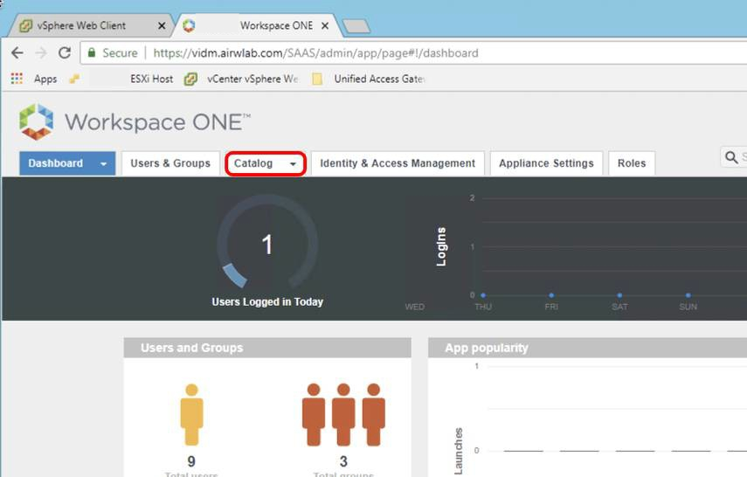
Task: Reload the page with the refresh icon
Action: 65,53
